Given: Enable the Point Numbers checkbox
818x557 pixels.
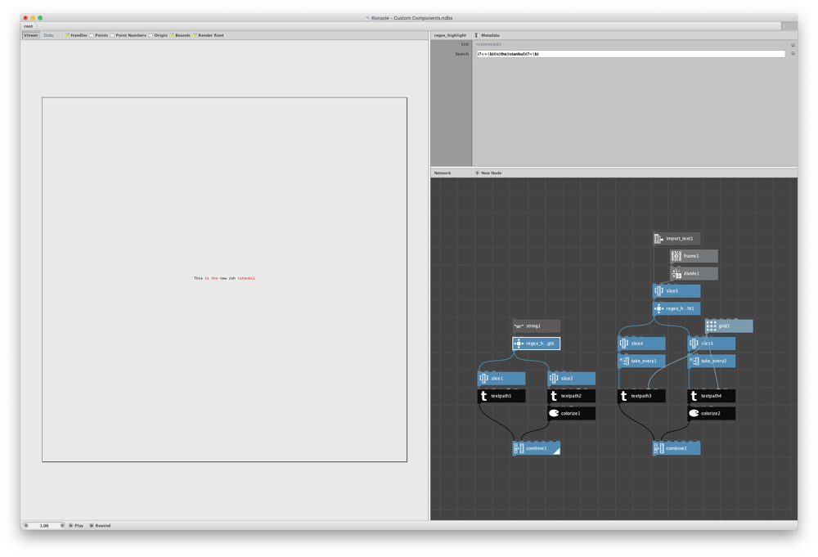Looking at the screenshot, I should coord(112,35).
